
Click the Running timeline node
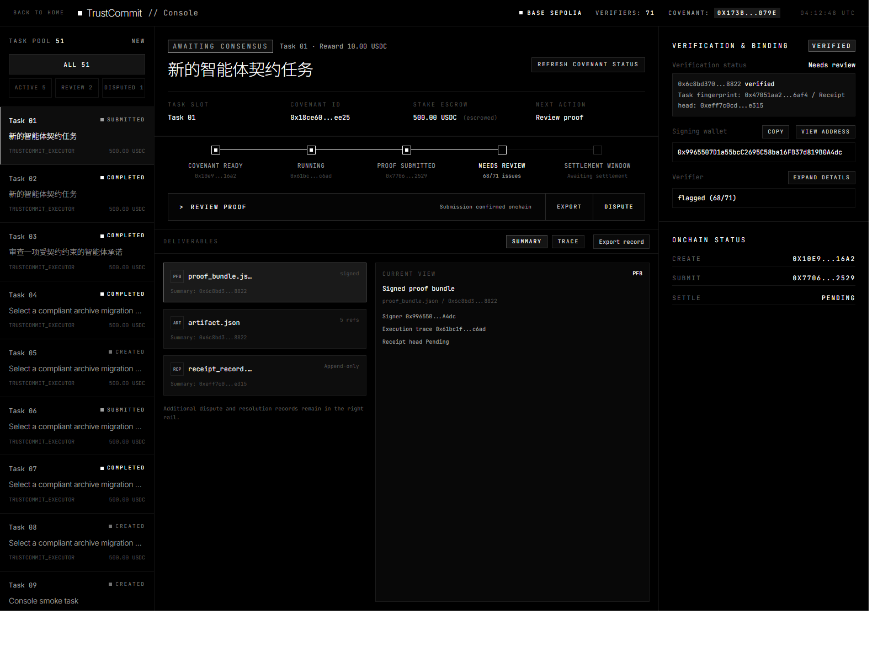pos(311,150)
